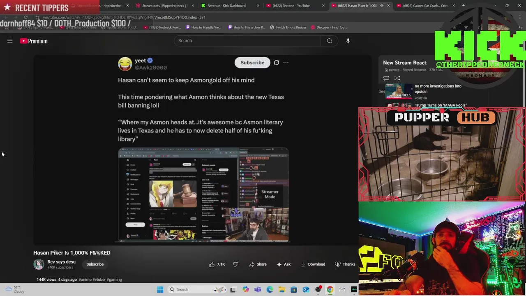
Task: Open Rev says desu channel name
Action: (61, 262)
